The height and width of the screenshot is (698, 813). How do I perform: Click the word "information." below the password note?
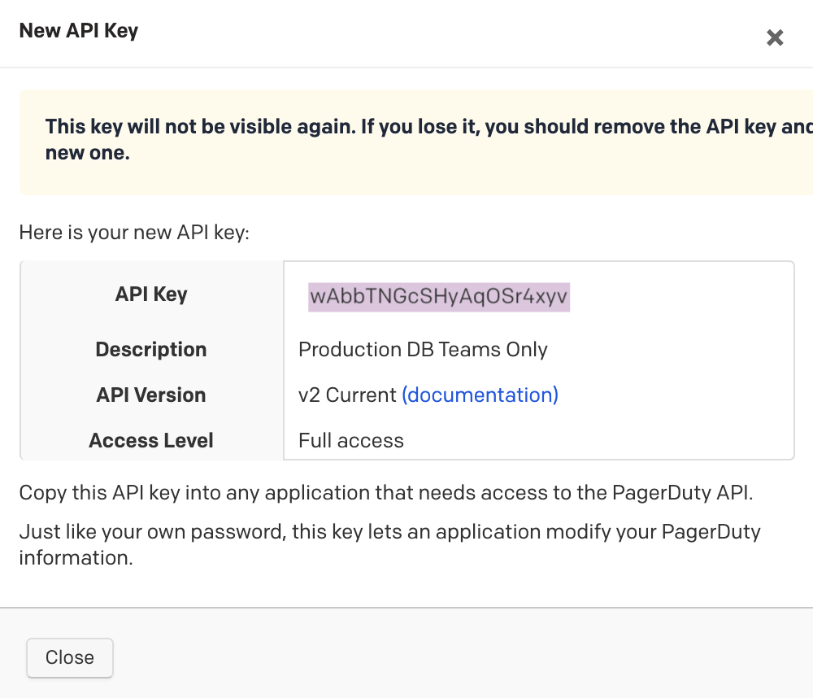tap(76, 559)
